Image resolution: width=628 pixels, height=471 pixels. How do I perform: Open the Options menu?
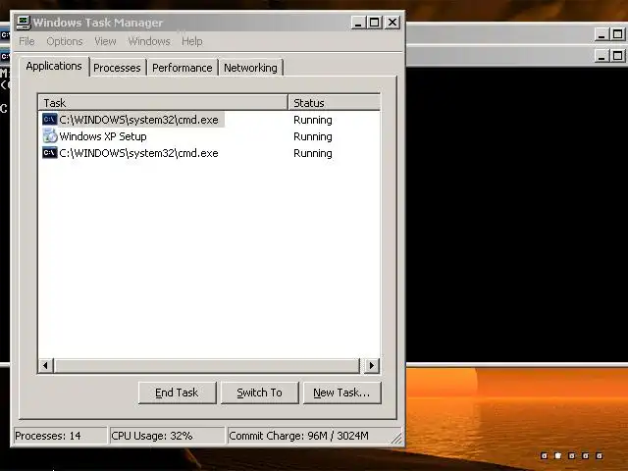pos(65,41)
